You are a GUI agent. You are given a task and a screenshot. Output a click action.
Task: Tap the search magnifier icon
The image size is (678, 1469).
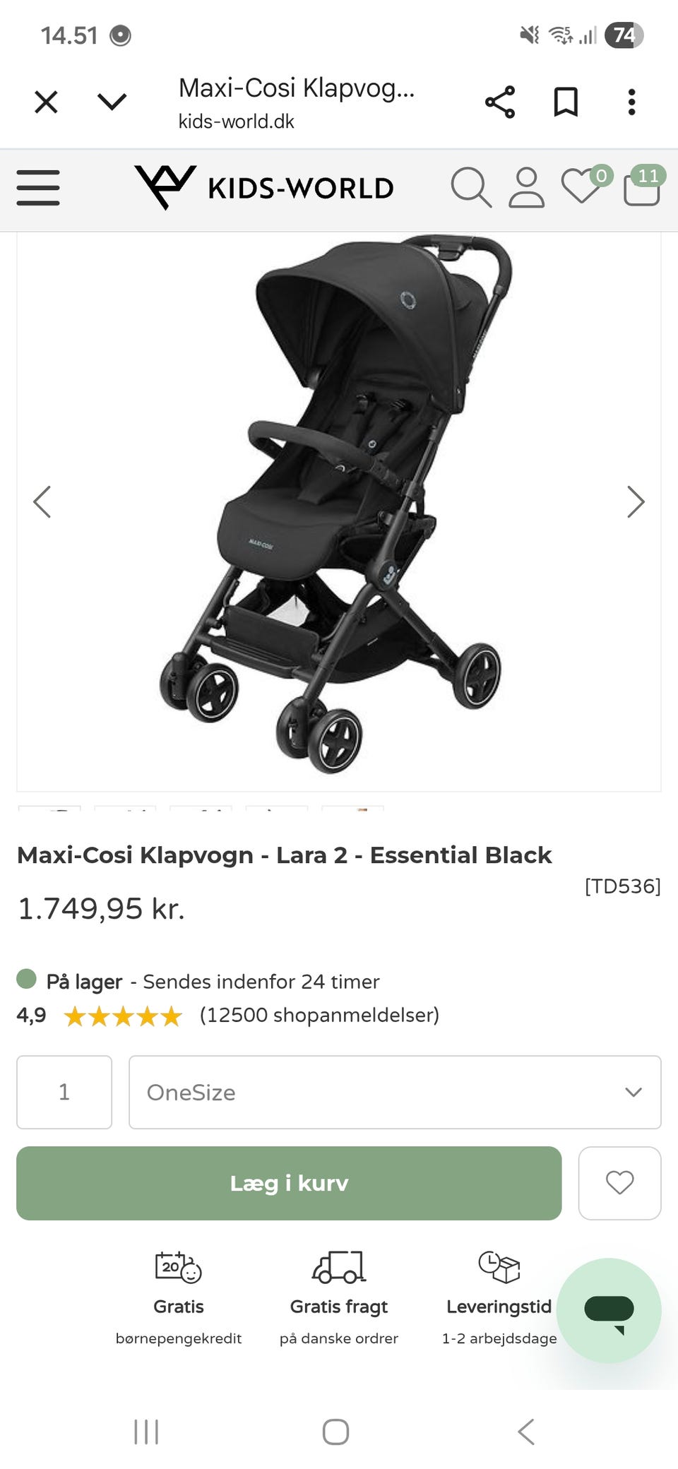[x=470, y=188]
